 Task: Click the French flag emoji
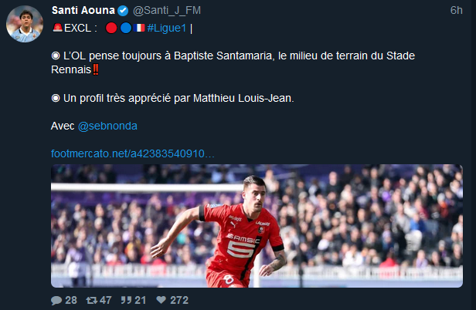click(x=139, y=29)
